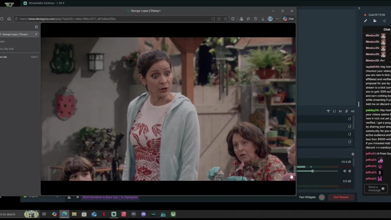Click the George Lopez video player
Image resolution: width=391 pixels, height=220 pixels.
(168, 109)
